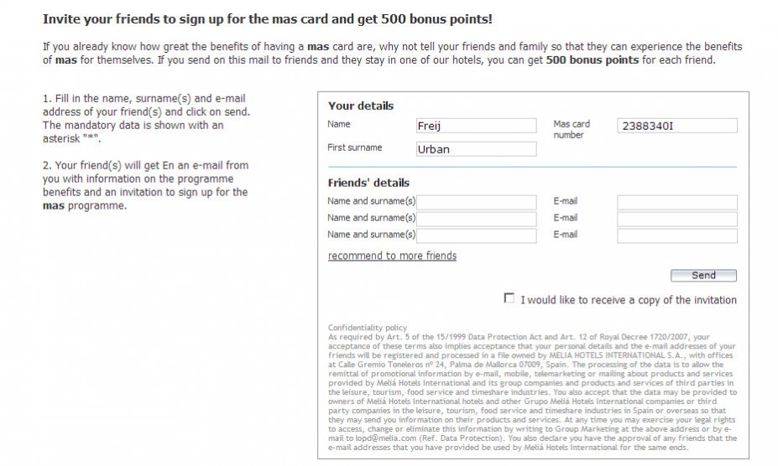Enable the receive-a-copy-of-invitation checkbox
Viewport: 778px width, 466px height.
pyautogui.click(x=509, y=298)
